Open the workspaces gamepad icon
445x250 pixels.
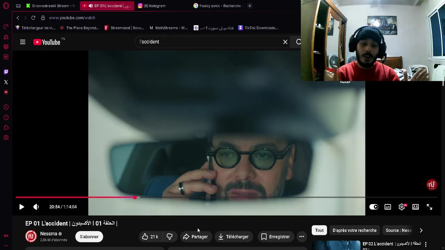click(x=18, y=6)
